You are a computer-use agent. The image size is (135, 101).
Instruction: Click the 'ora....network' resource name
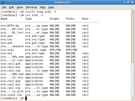tap(12, 46)
